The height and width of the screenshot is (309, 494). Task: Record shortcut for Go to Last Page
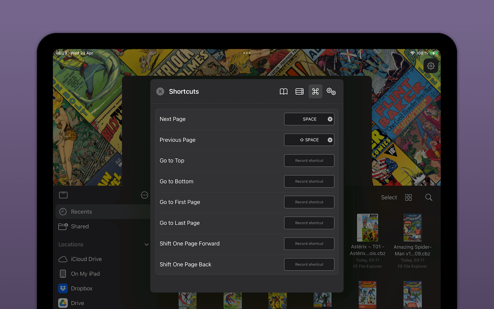309,223
